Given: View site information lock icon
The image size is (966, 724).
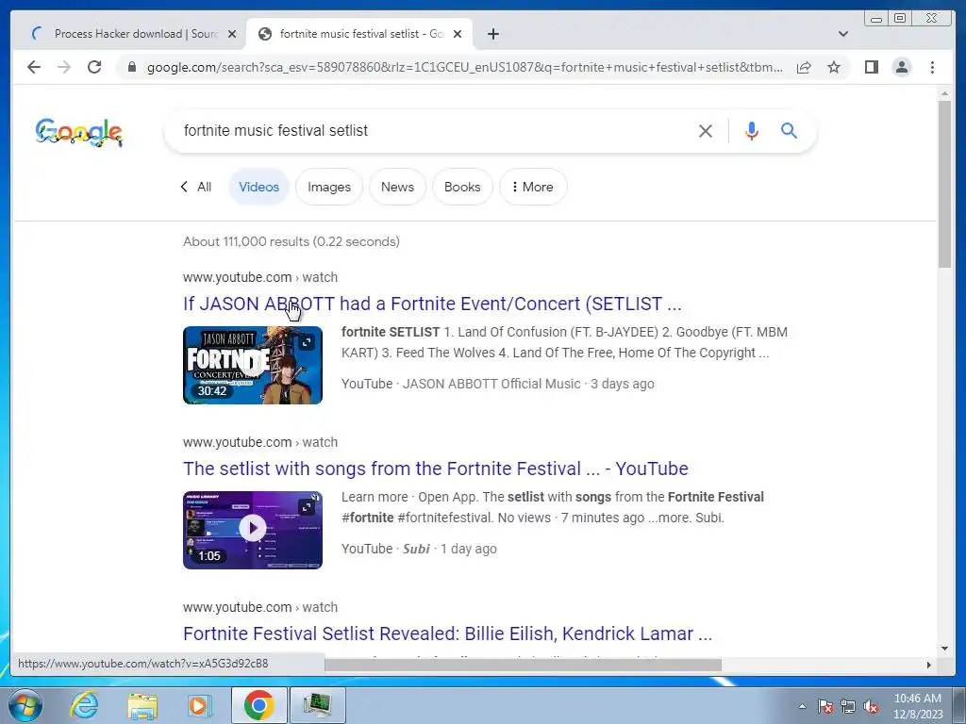Looking at the screenshot, I should [131, 67].
